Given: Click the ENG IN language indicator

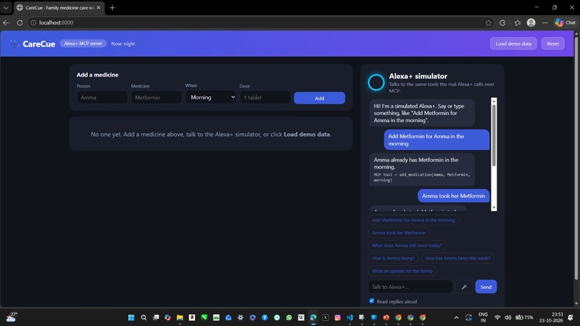Looking at the screenshot, I should click(483, 317).
